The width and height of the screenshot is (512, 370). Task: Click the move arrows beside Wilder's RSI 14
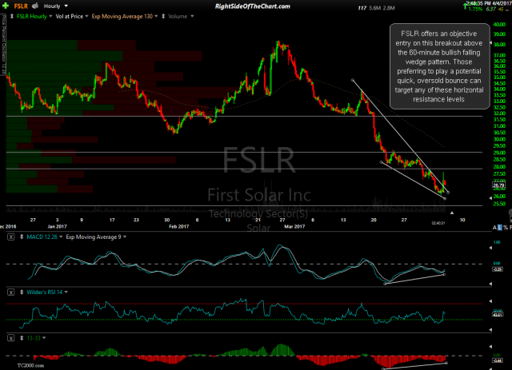(20, 293)
